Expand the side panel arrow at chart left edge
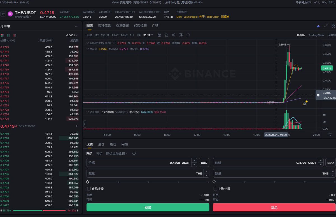Image resolution: width=336 pixels, height=217 pixels. [85, 123]
